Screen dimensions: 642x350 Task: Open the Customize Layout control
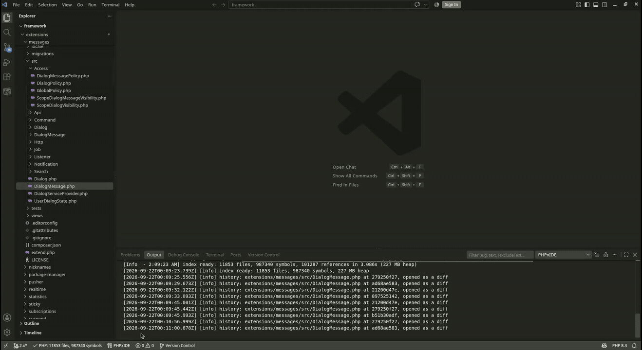[x=578, y=5]
